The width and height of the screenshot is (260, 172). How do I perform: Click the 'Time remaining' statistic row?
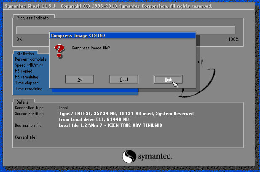(x=29, y=89)
